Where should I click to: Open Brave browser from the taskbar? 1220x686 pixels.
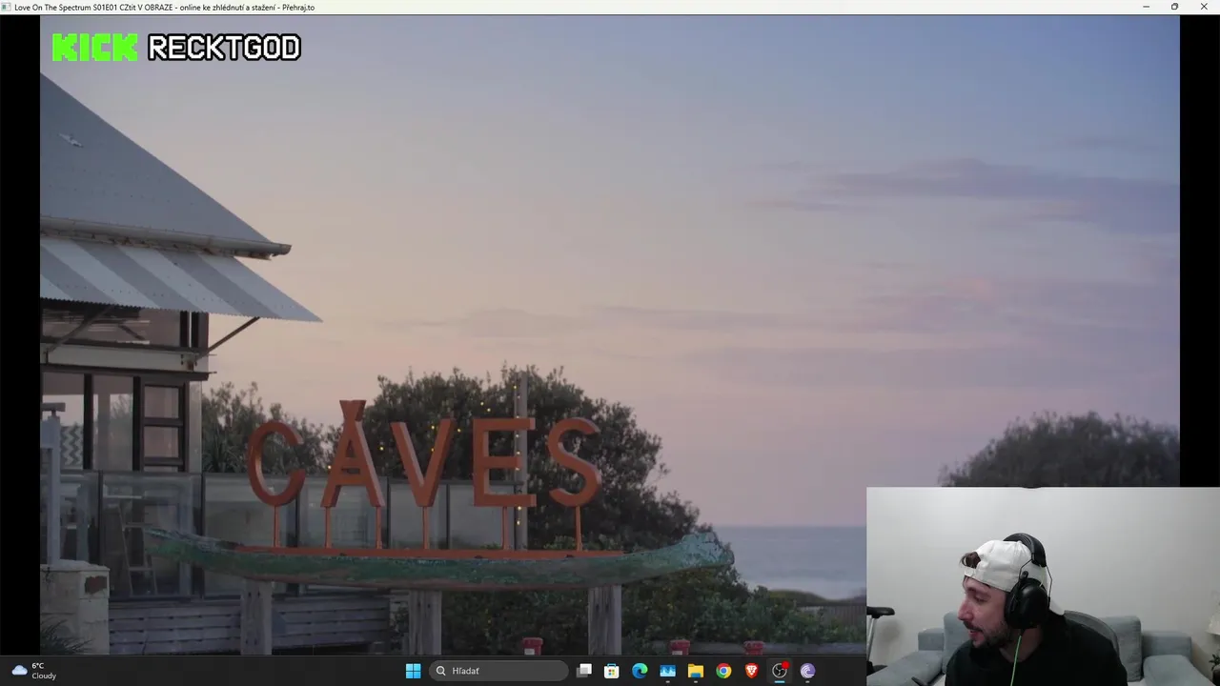(751, 671)
